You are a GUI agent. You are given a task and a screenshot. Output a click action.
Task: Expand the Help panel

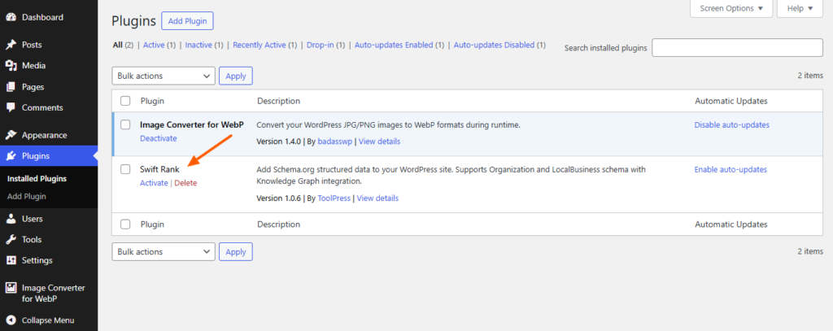(800, 8)
